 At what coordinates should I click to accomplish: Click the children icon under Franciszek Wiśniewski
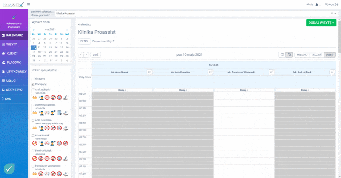[35, 174]
